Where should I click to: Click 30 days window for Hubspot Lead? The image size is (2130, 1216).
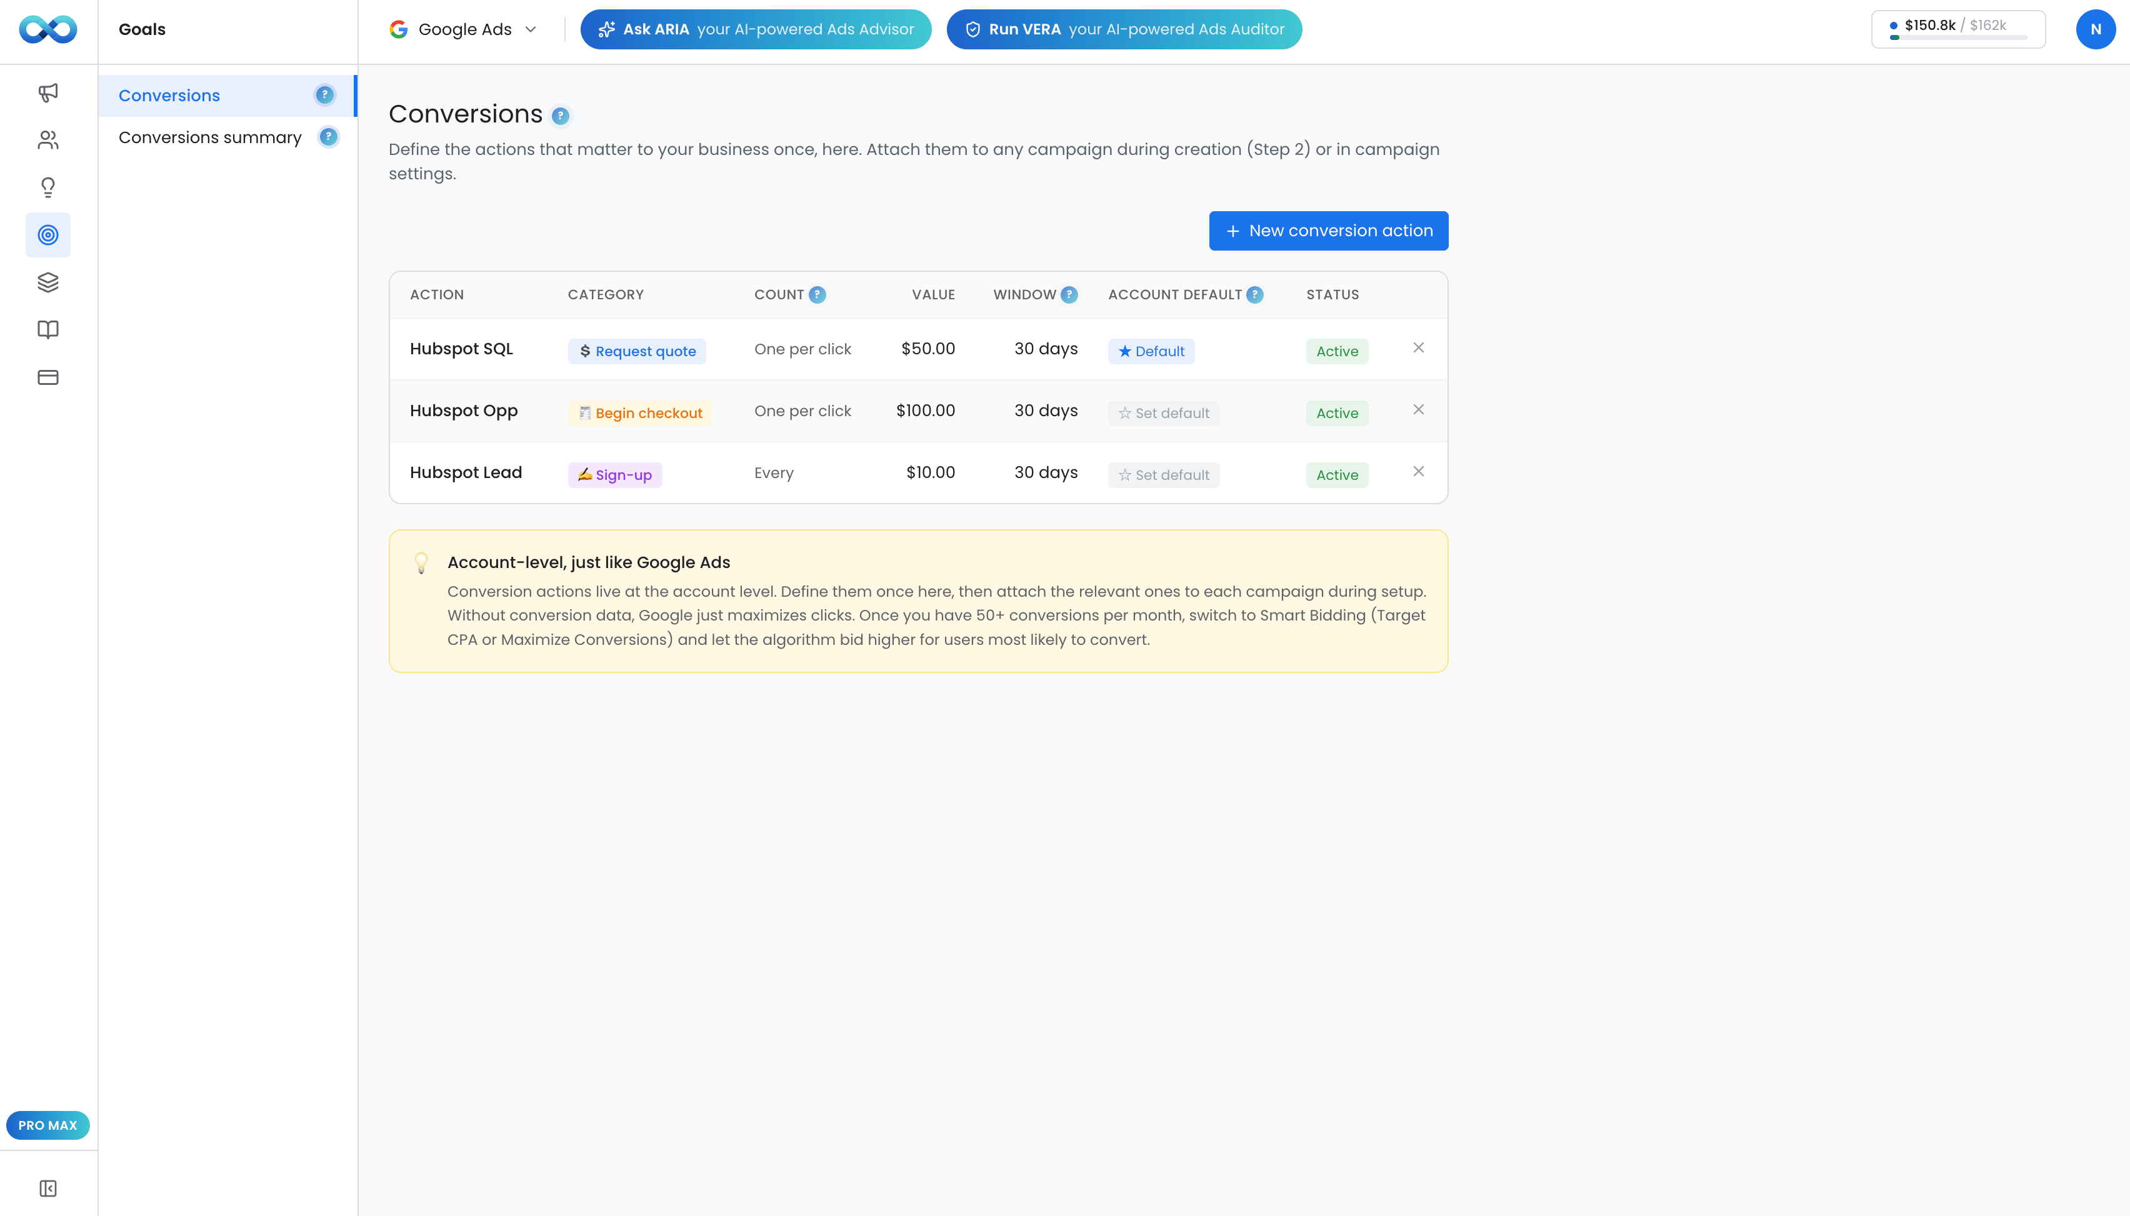(x=1046, y=472)
